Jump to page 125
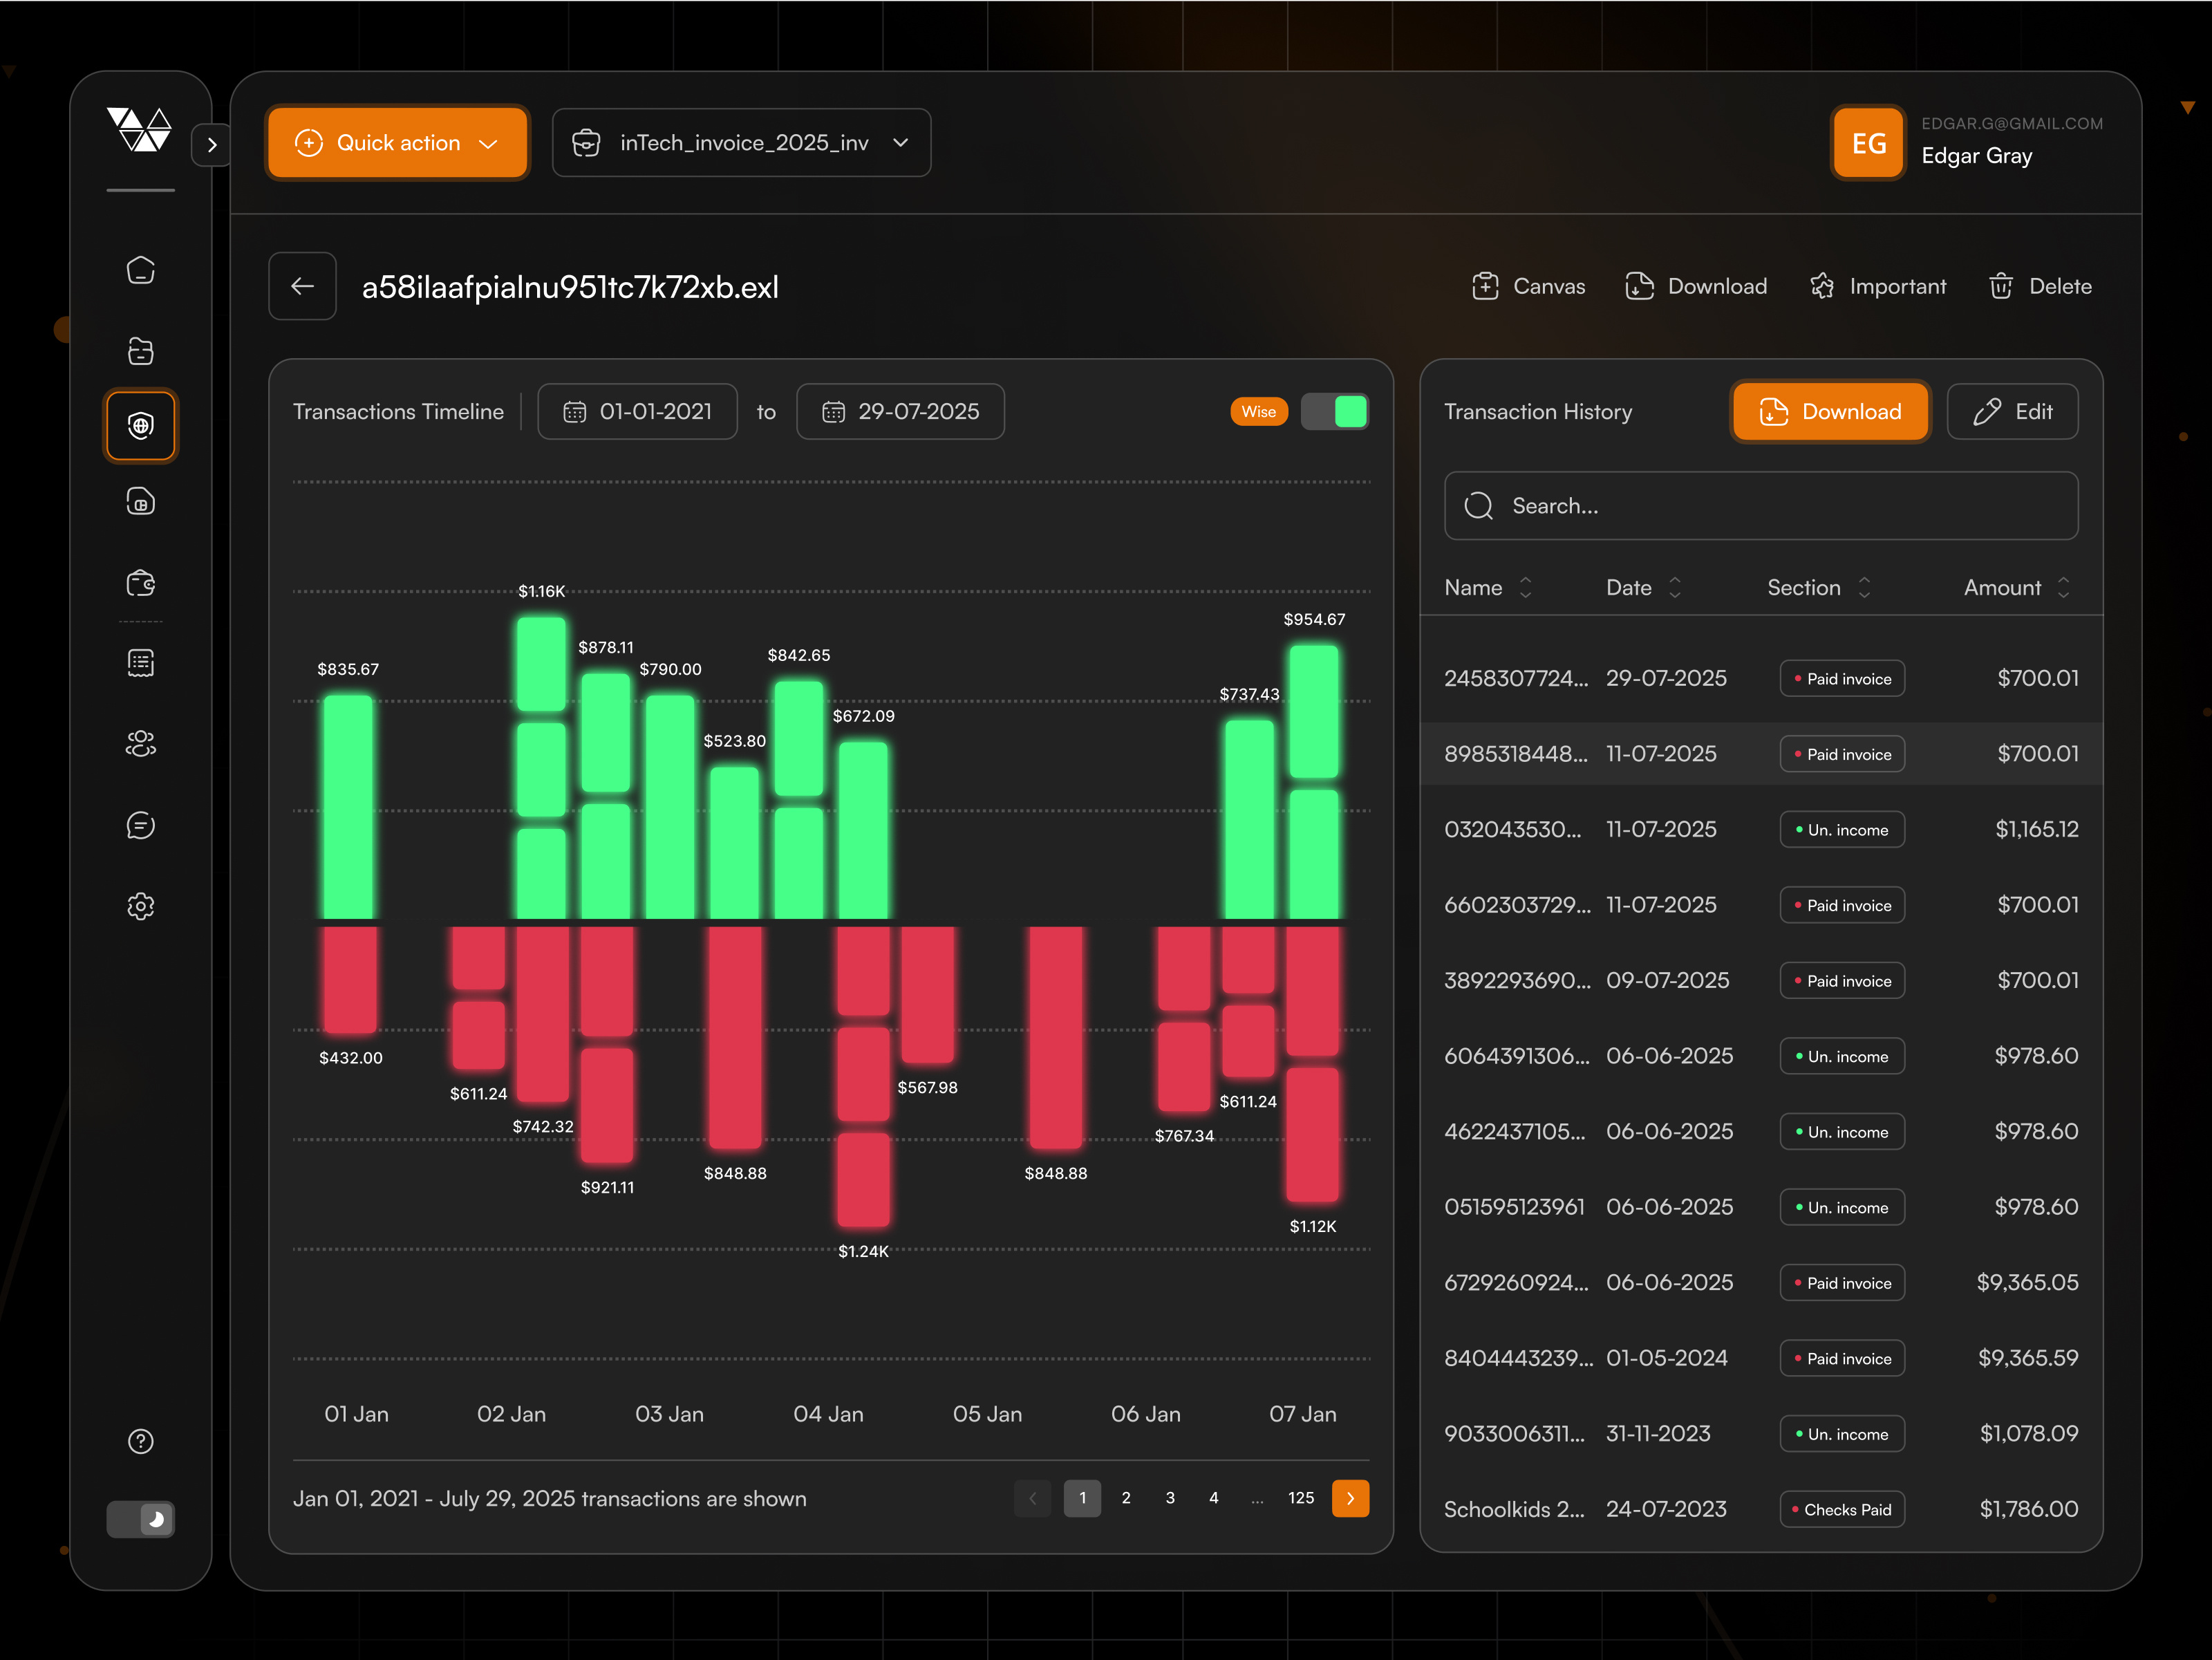 [1301, 1498]
